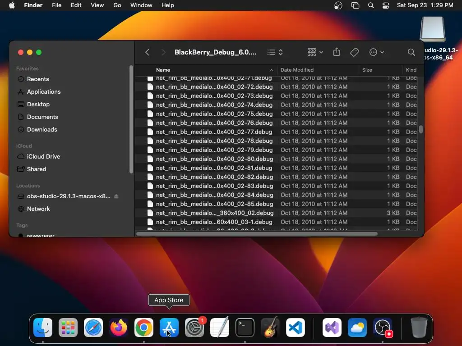Image resolution: width=462 pixels, height=346 pixels.
Task: Open the View menu
Action: [97, 5]
